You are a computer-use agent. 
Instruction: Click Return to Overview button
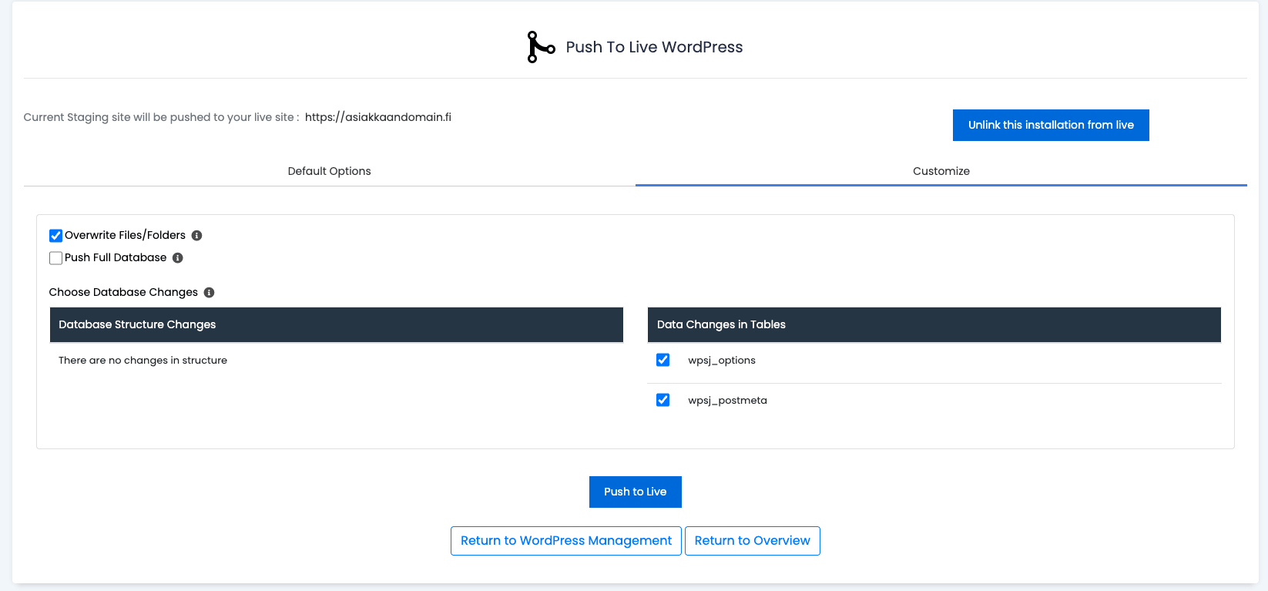point(753,541)
